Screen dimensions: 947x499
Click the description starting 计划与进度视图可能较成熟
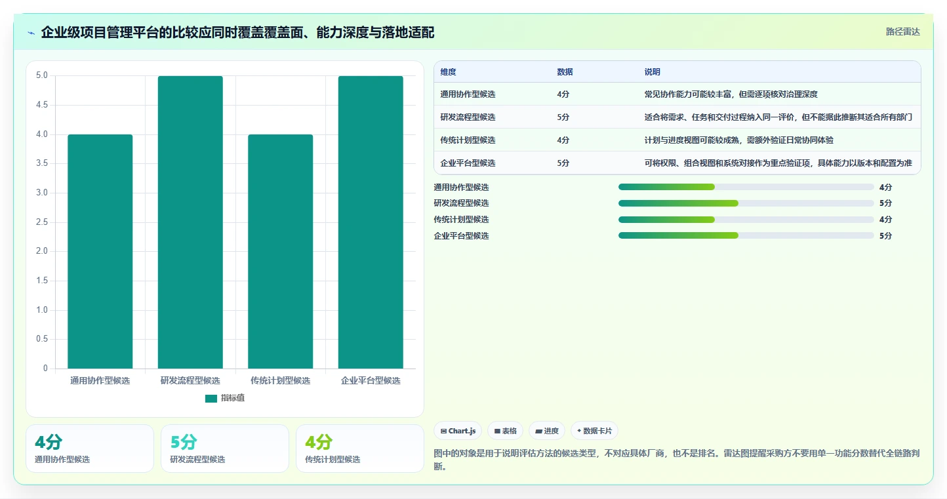point(739,140)
